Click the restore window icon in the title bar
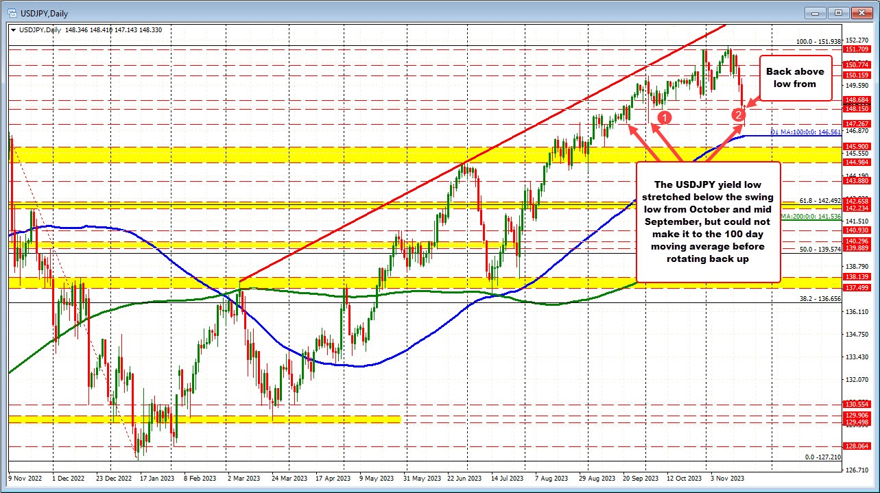Viewport: 880px width, 493px height. (x=837, y=12)
